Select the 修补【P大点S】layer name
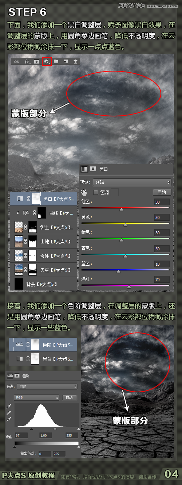The image size is (182, 485). (55, 256)
